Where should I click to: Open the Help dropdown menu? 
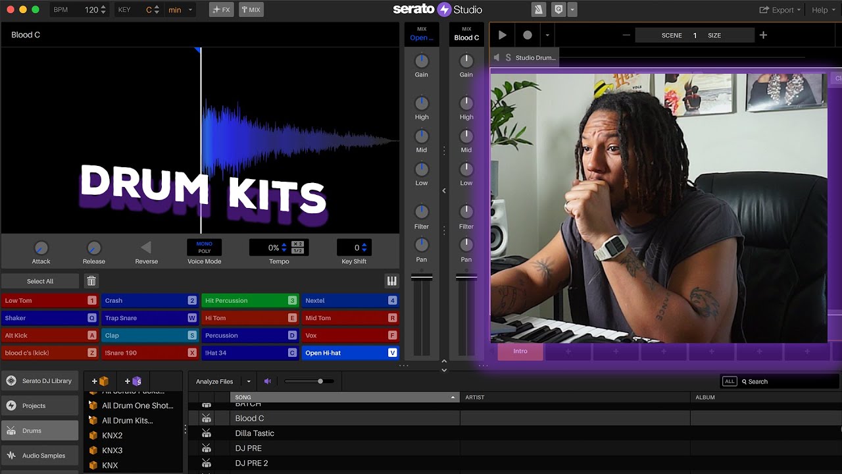[x=824, y=10]
